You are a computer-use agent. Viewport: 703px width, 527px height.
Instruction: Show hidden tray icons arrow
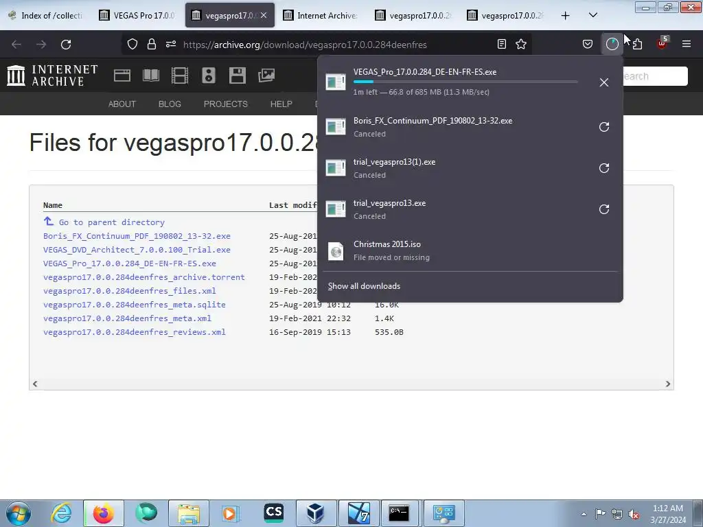click(x=584, y=514)
